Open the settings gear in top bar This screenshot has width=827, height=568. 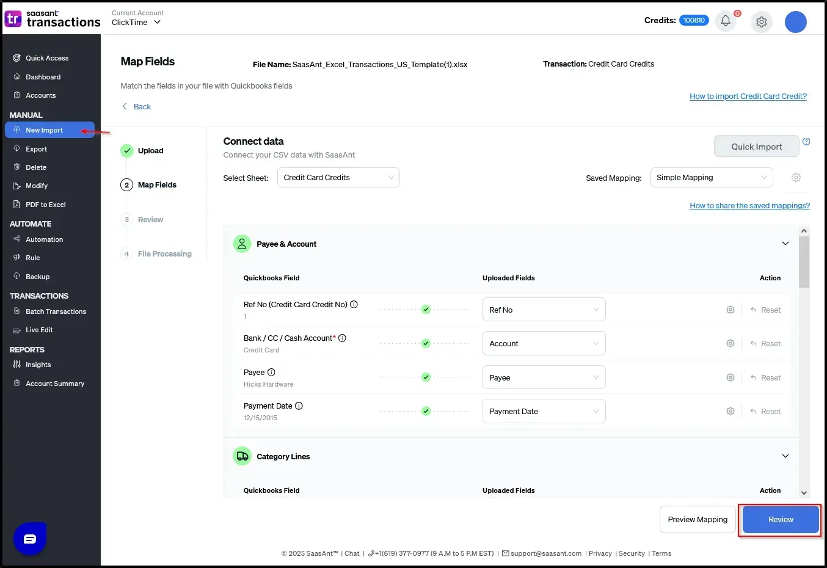[x=761, y=22]
